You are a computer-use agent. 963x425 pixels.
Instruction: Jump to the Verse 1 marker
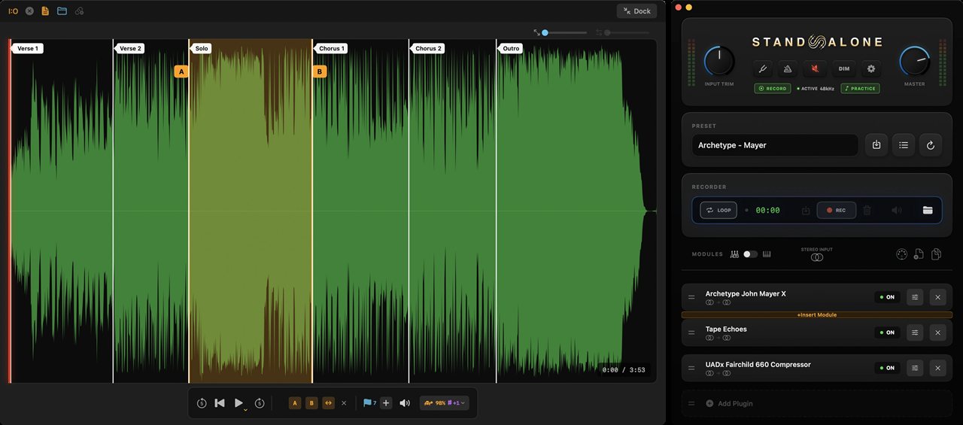pos(27,48)
